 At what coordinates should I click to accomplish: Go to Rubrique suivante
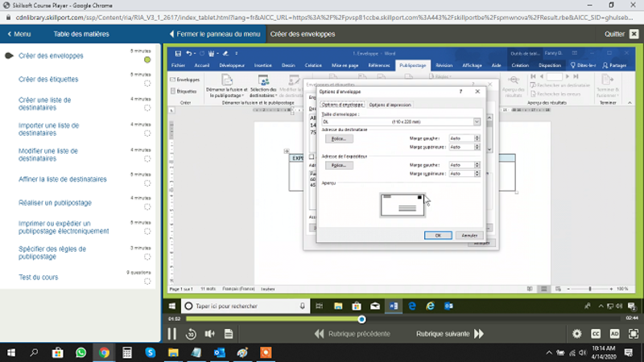pos(450,334)
